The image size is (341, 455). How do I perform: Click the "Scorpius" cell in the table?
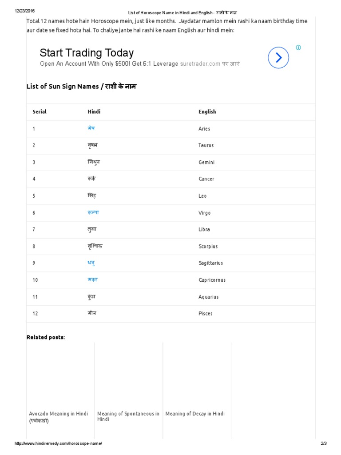click(208, 247)
